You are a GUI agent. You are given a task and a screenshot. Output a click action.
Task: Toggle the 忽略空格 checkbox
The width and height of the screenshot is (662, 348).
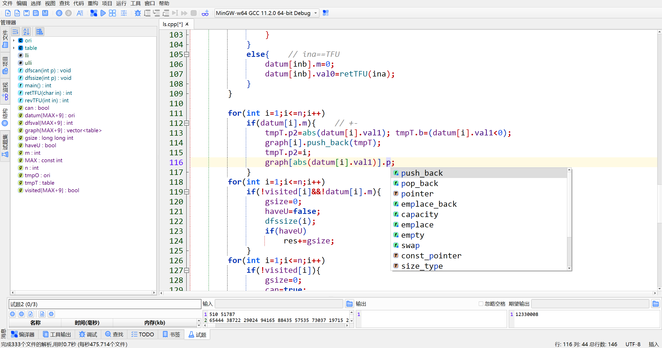point(481,304)
